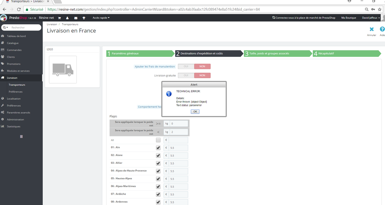
Task: Set Livraison gratuite to NON
Action: click(203, 76)
